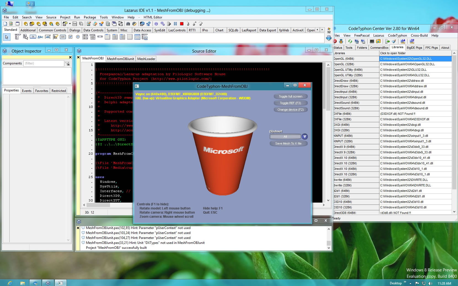Switch to MeshLoader editor tab
458x286 pixels.
pos(146,59)
